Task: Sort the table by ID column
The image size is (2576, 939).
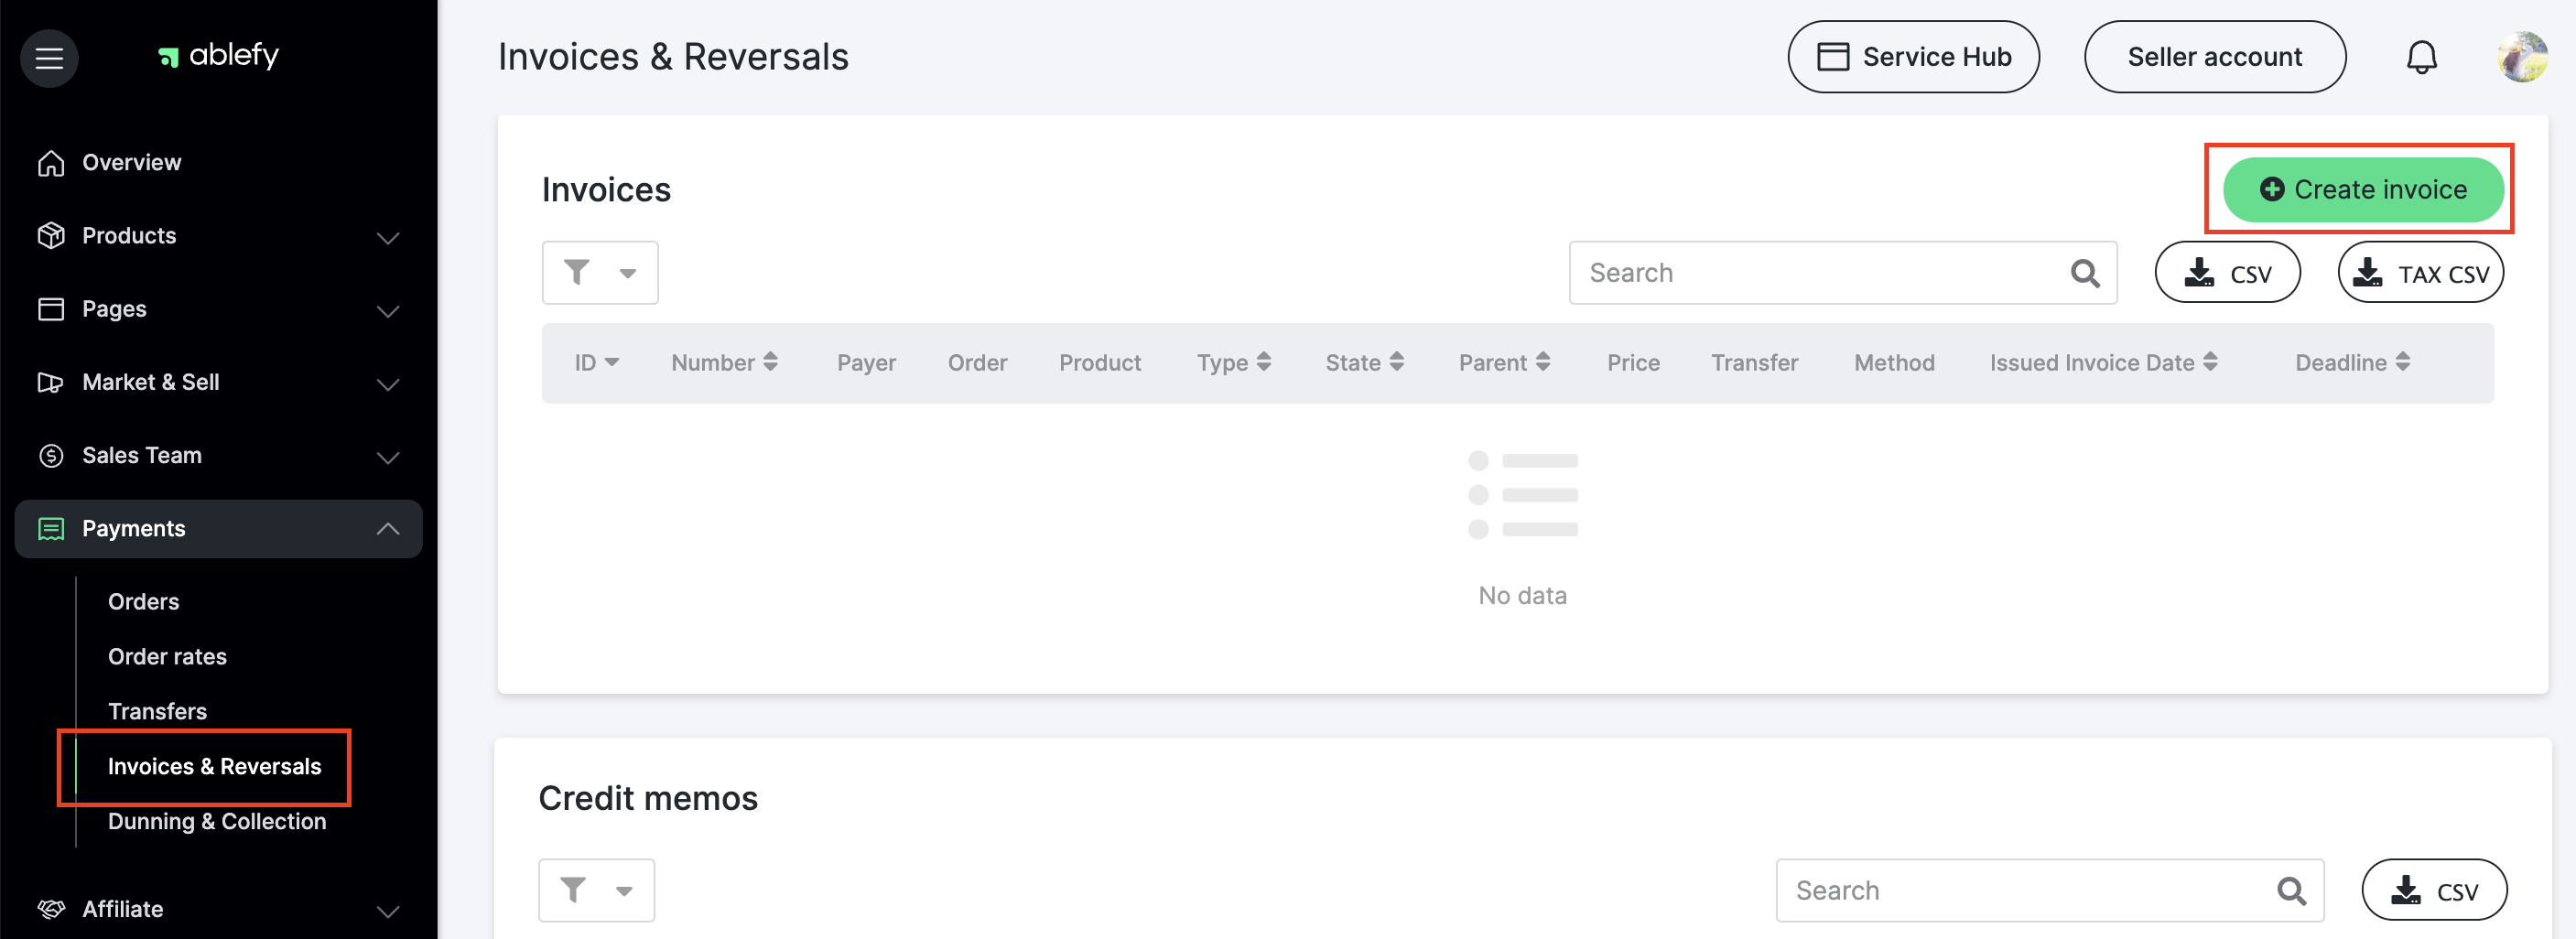Action: 597,363
